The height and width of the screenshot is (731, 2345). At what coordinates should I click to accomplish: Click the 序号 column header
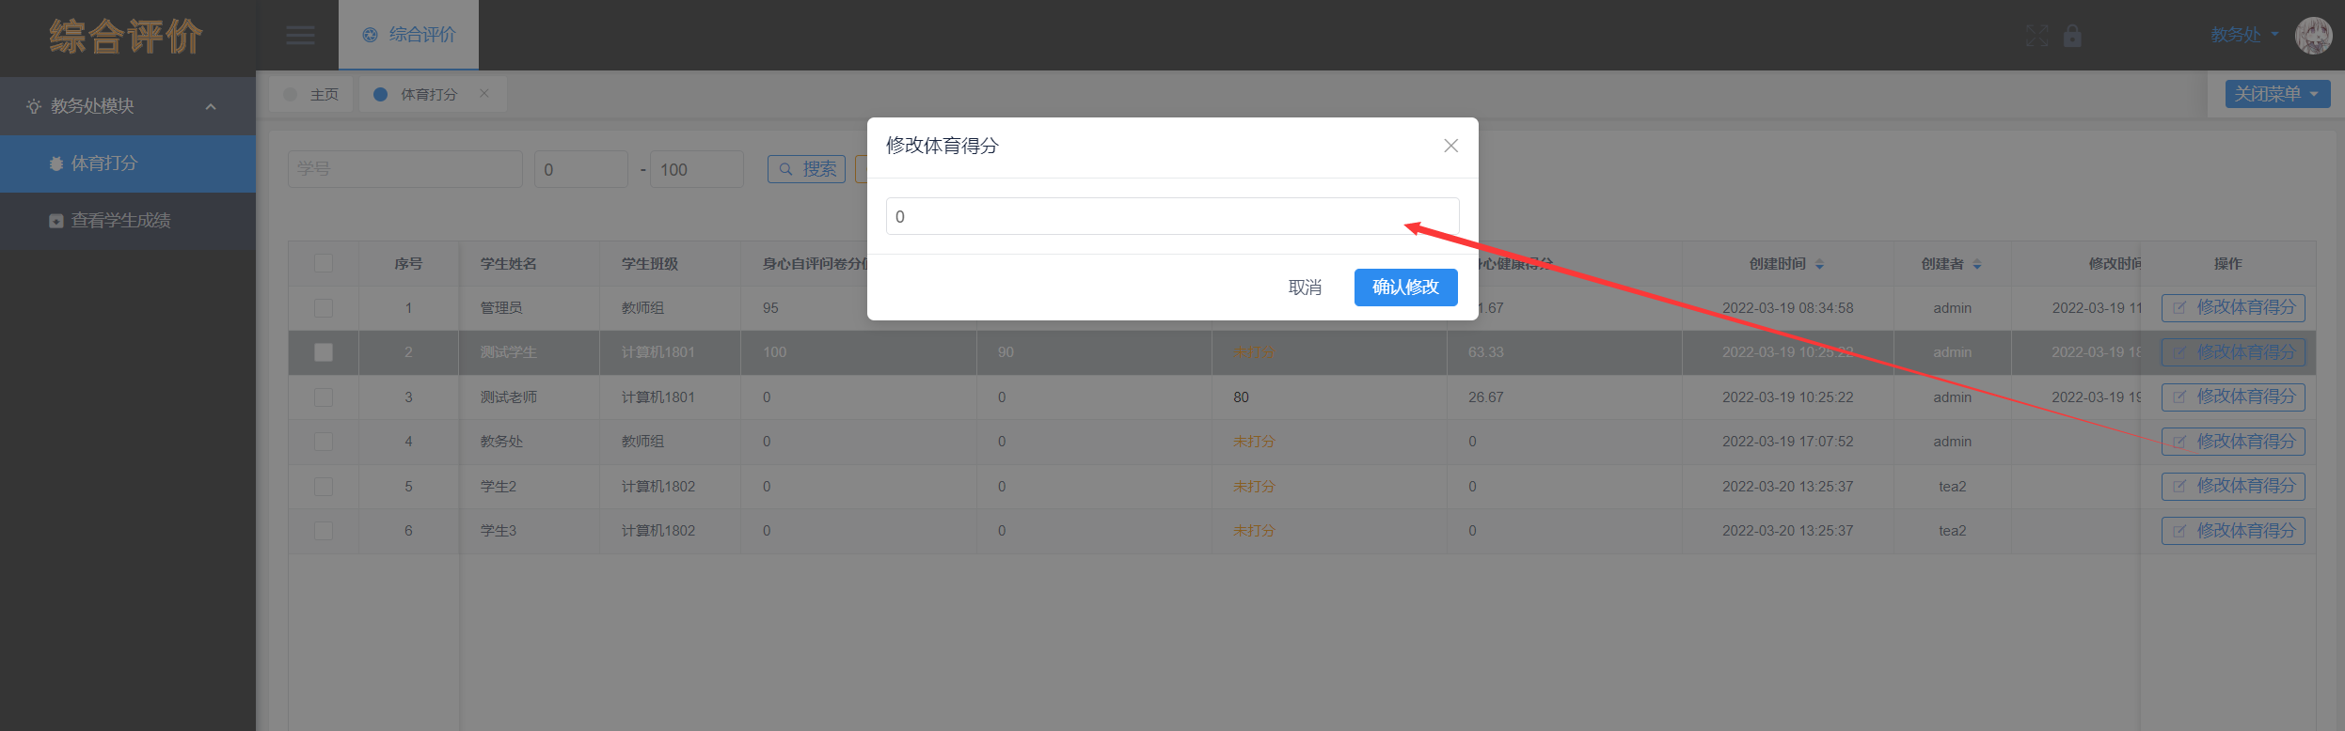pos(408,264)
